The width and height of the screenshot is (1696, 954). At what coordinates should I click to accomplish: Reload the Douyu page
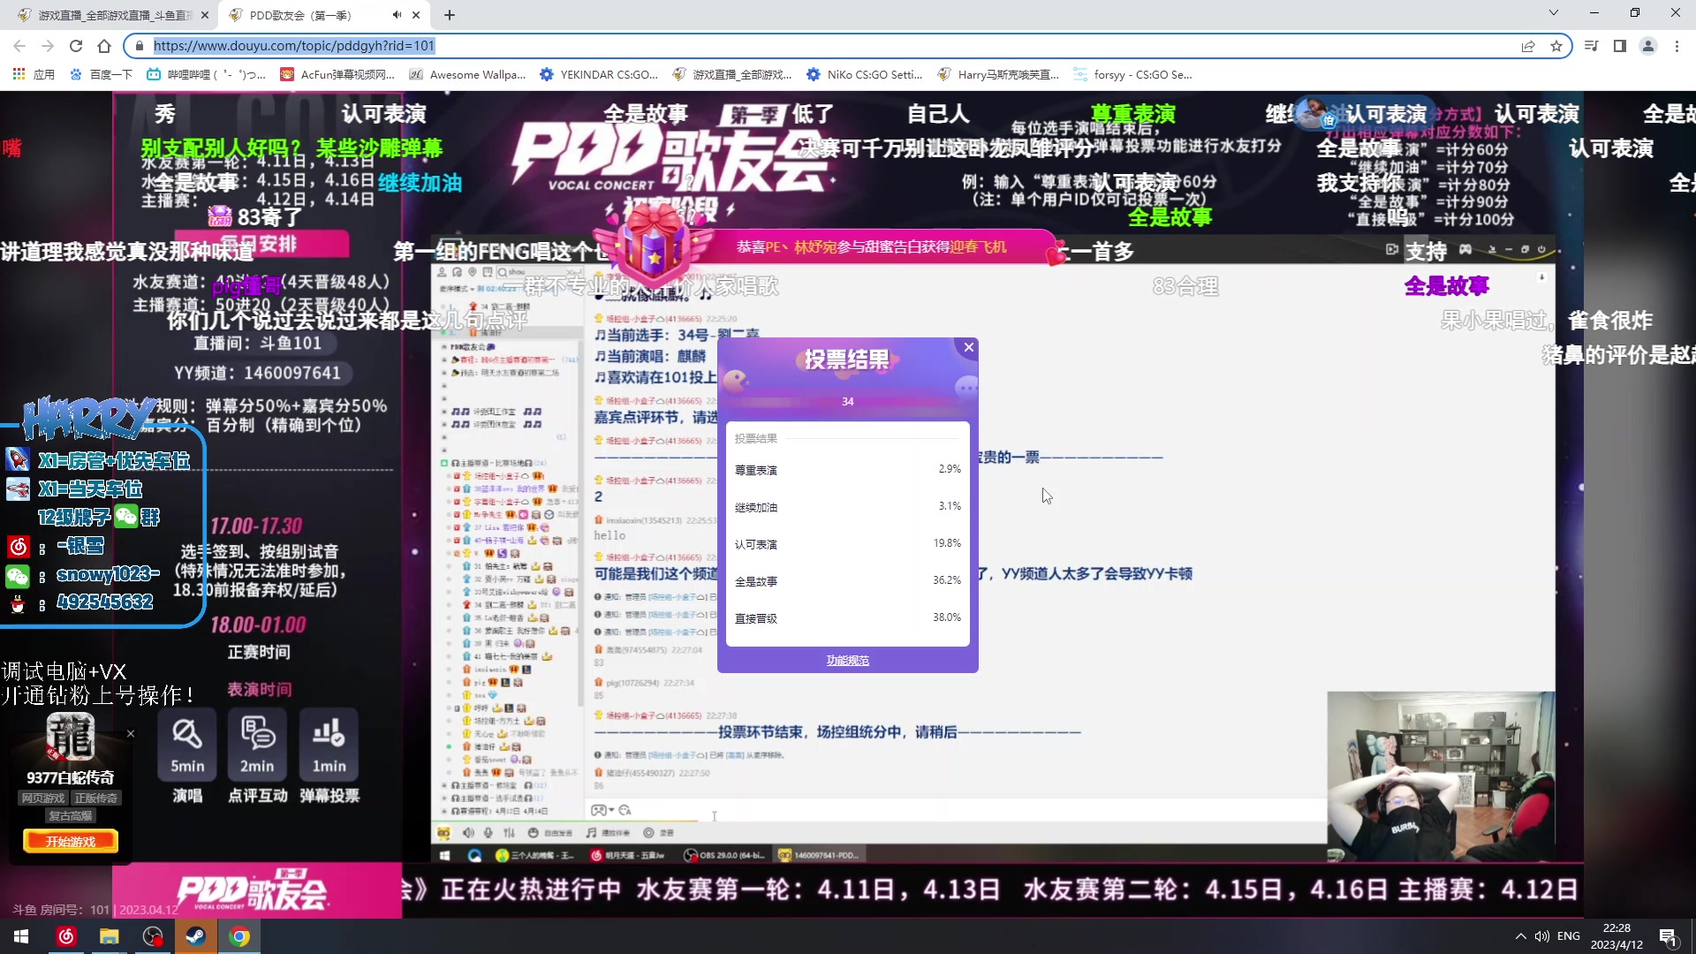76,46
